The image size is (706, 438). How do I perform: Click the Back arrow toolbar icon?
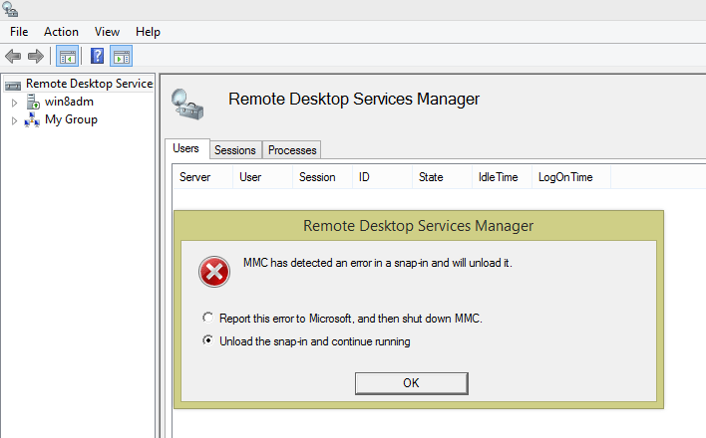tap(13, 56)
